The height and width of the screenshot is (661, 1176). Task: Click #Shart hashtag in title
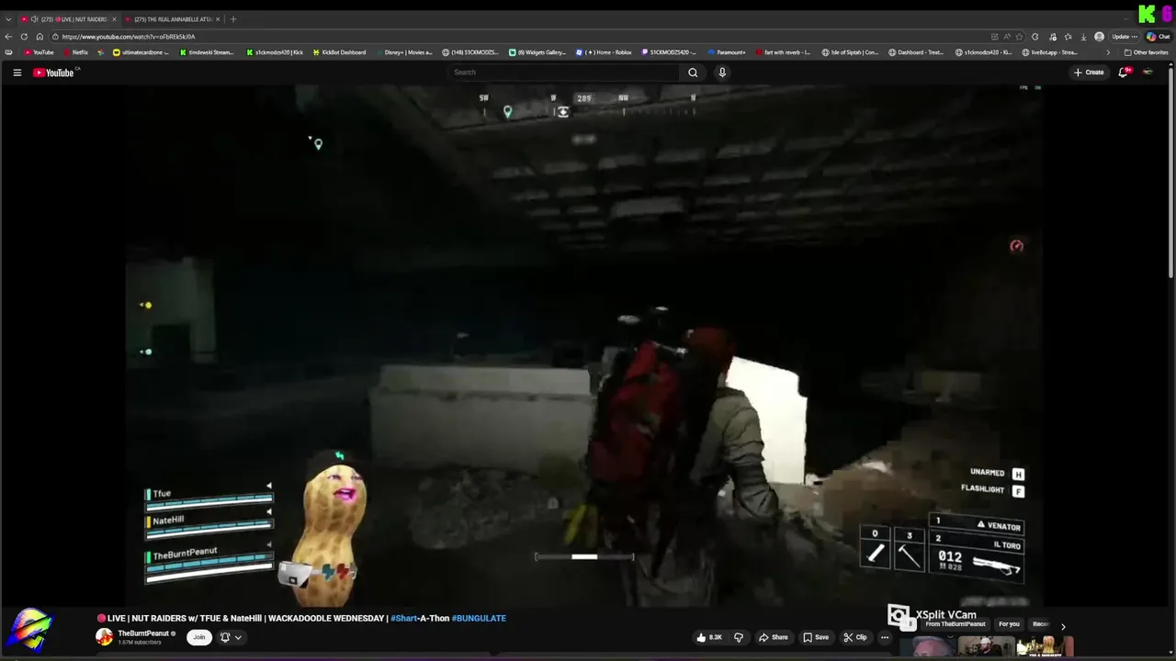pos(403,618)
